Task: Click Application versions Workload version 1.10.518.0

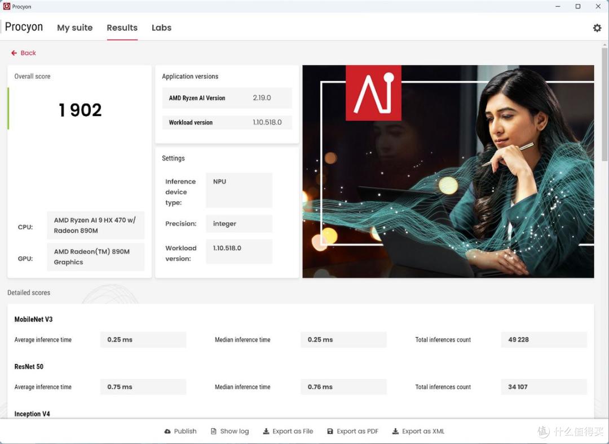Action: [x=267, y=122]
